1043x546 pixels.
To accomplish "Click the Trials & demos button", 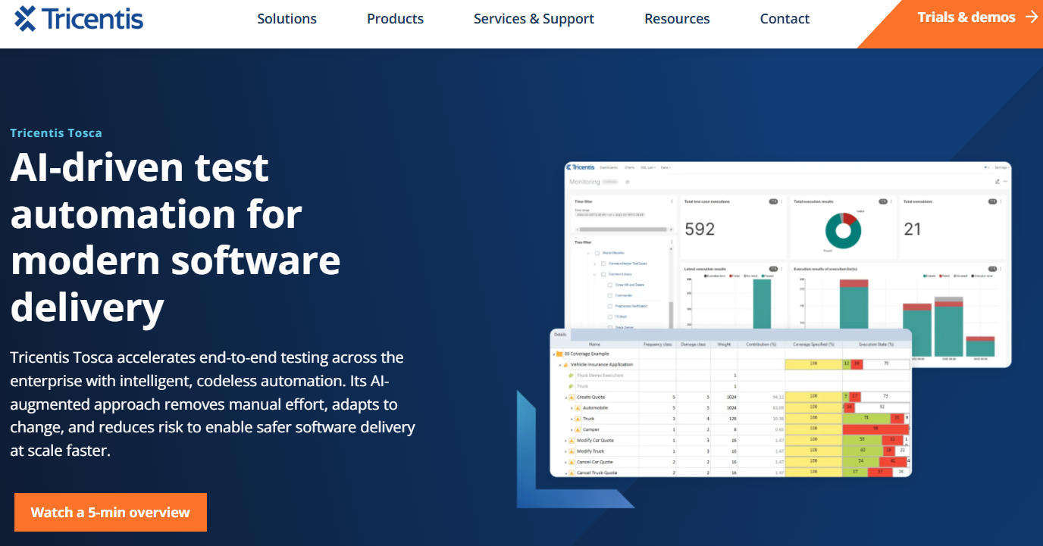I will click(x=966, y=17).
